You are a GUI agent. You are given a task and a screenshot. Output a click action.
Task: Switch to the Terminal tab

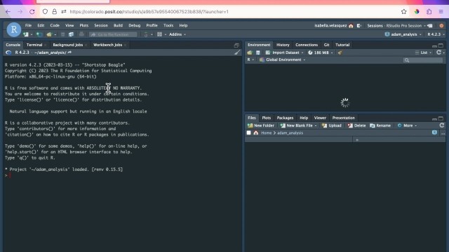[34, 45]
